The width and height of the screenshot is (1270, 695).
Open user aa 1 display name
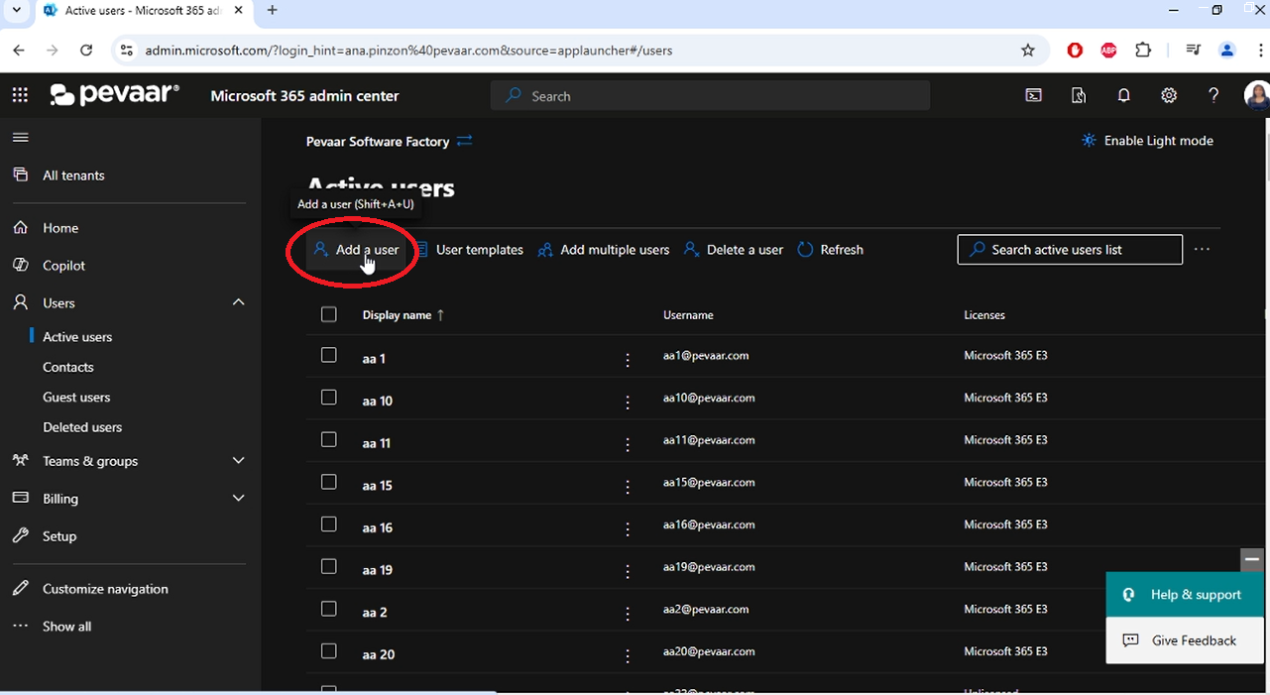coord(374,359)
